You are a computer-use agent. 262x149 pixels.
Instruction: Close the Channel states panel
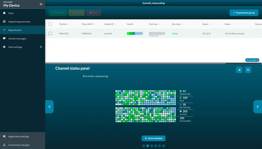[x=248, y=70]
